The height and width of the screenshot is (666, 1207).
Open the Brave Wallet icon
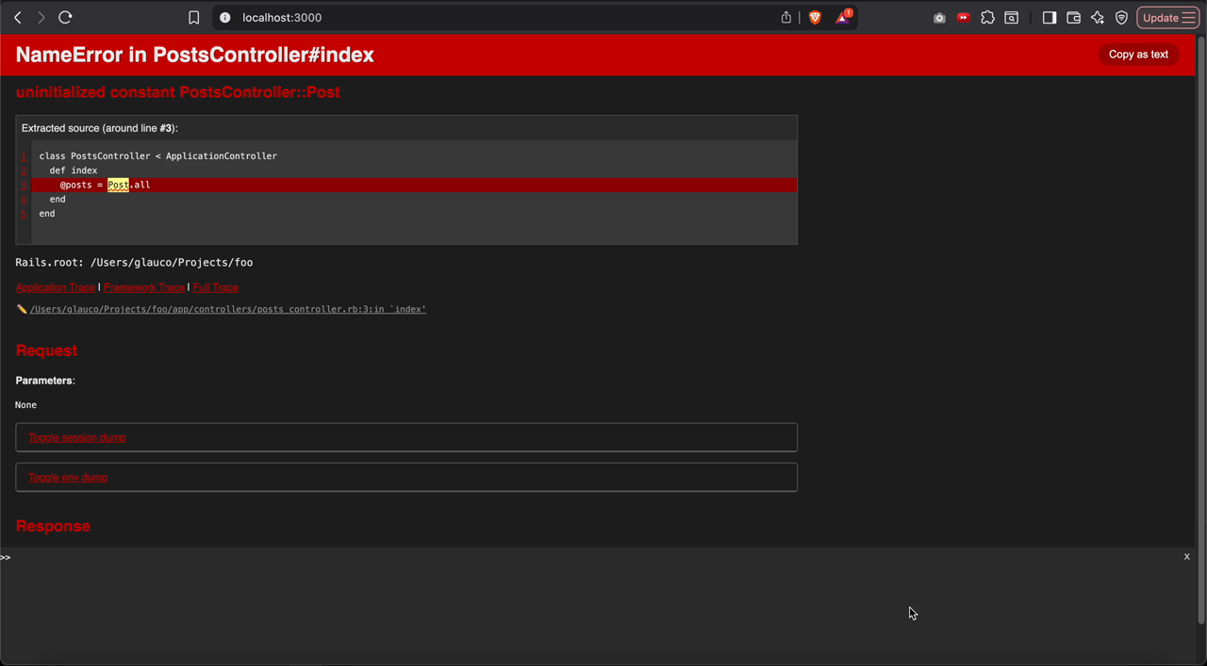click(1074, 17)
